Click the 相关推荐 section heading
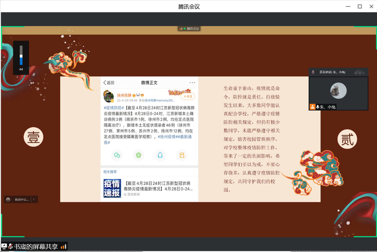This screenshot has height=252, width=377. [x=110, y=172]
